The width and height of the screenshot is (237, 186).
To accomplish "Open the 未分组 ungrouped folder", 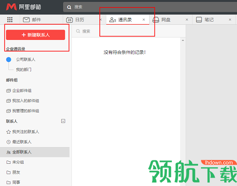I will pos(18,162).
